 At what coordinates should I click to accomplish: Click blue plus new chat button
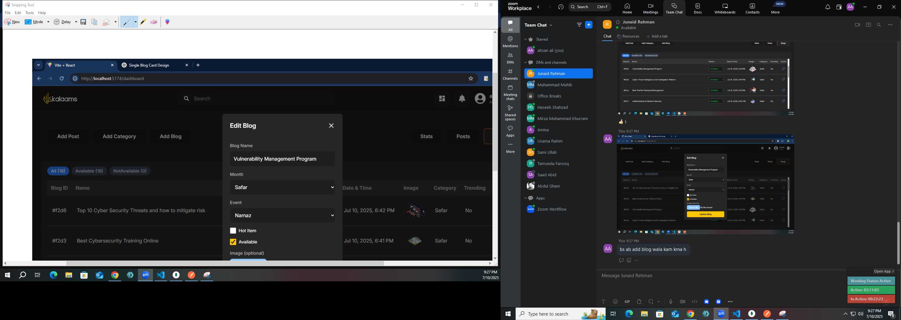(589, 25)
